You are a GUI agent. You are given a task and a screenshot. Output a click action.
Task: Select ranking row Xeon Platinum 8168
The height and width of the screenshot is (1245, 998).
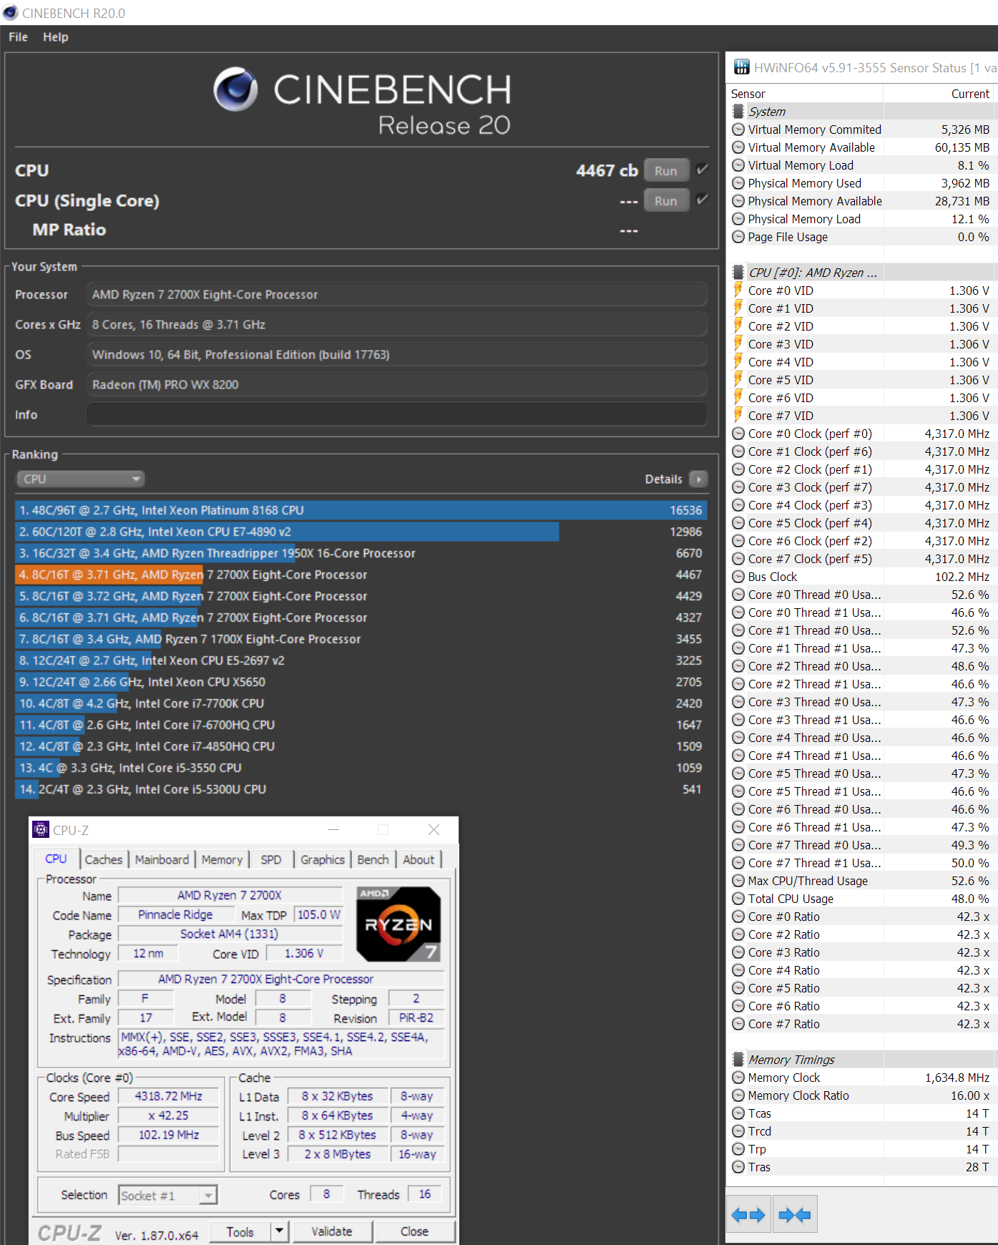pos(361,510)
